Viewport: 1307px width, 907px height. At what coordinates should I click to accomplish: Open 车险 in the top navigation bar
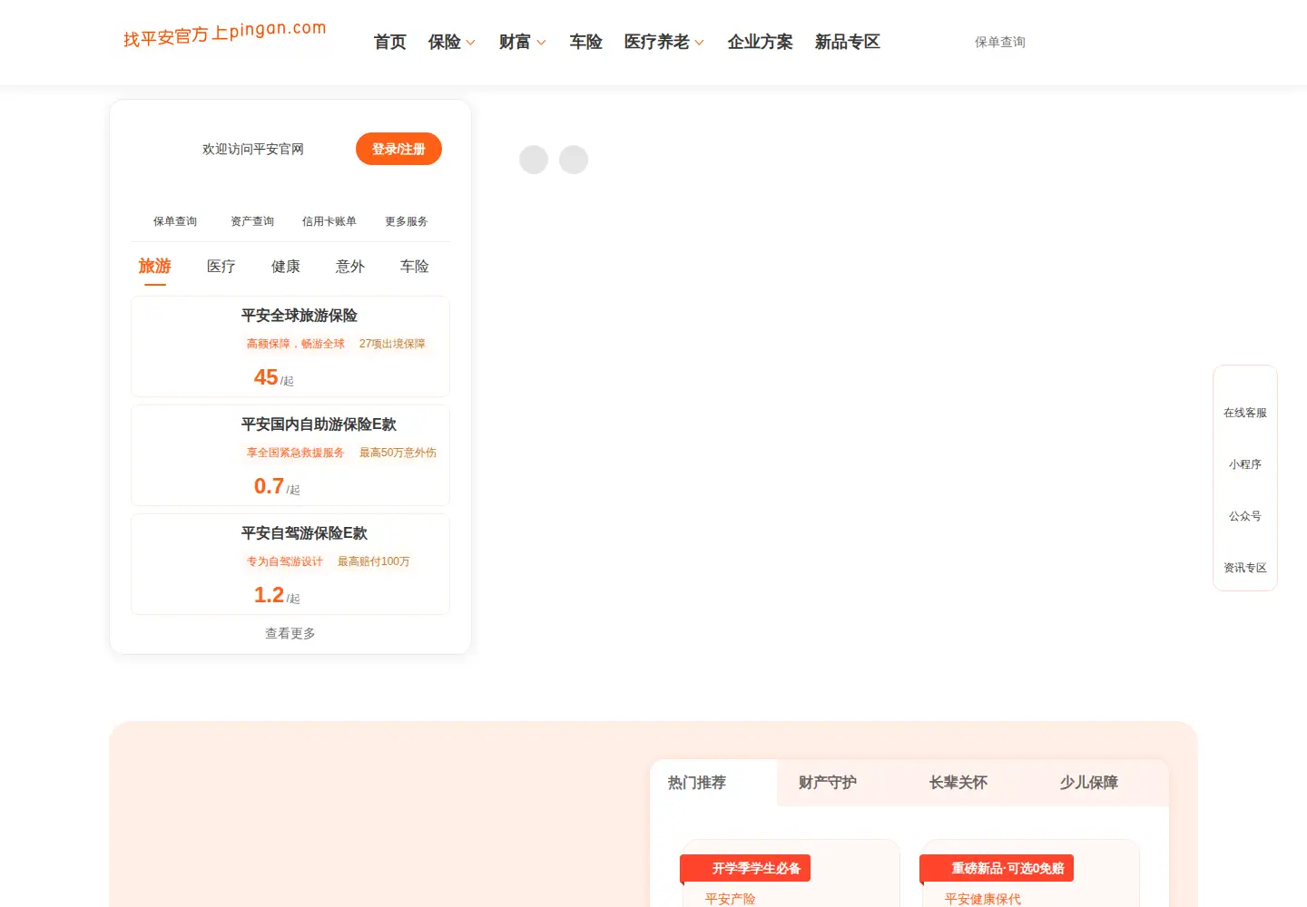click(586, 42)
